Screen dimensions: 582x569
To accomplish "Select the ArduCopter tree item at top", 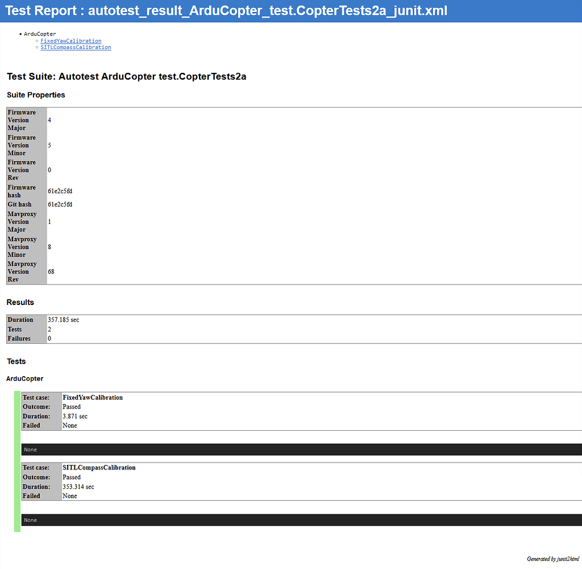I will (39, 34).
